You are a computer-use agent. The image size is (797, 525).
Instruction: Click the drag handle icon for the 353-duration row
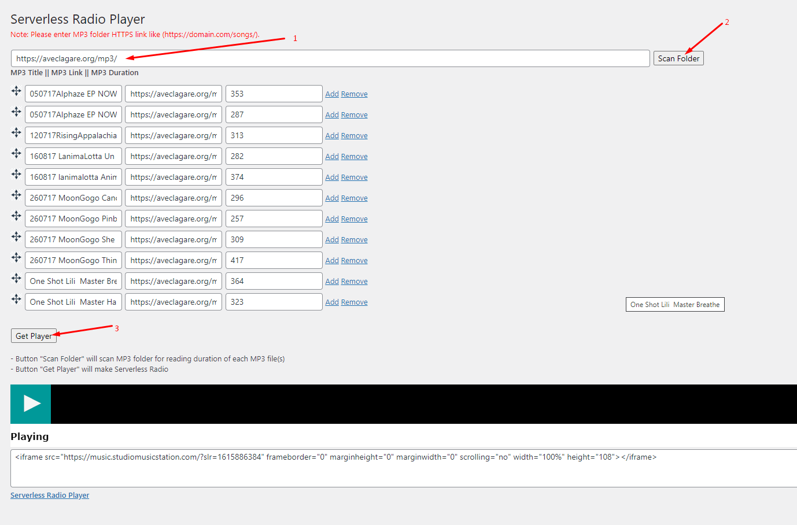(16, 91)
